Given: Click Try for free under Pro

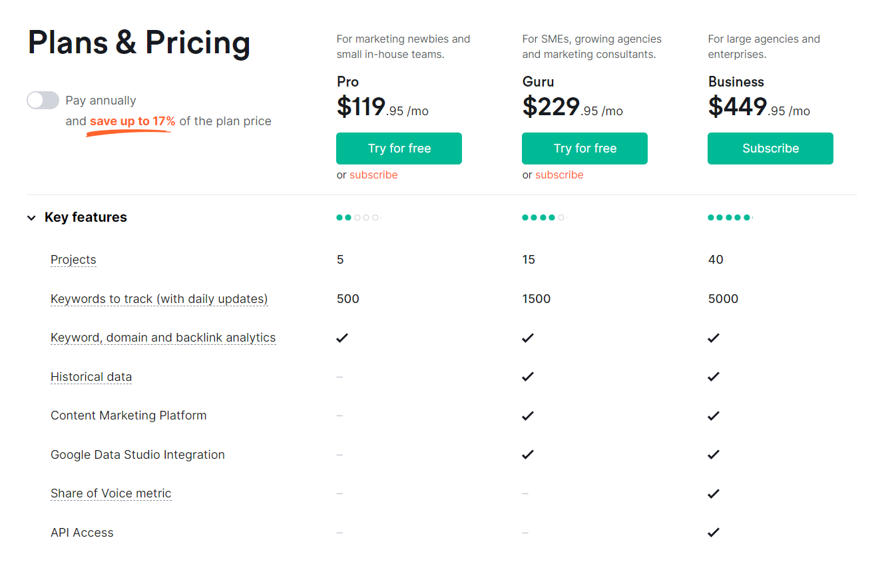Looking at the screenshot, I should tap(399, 148).
